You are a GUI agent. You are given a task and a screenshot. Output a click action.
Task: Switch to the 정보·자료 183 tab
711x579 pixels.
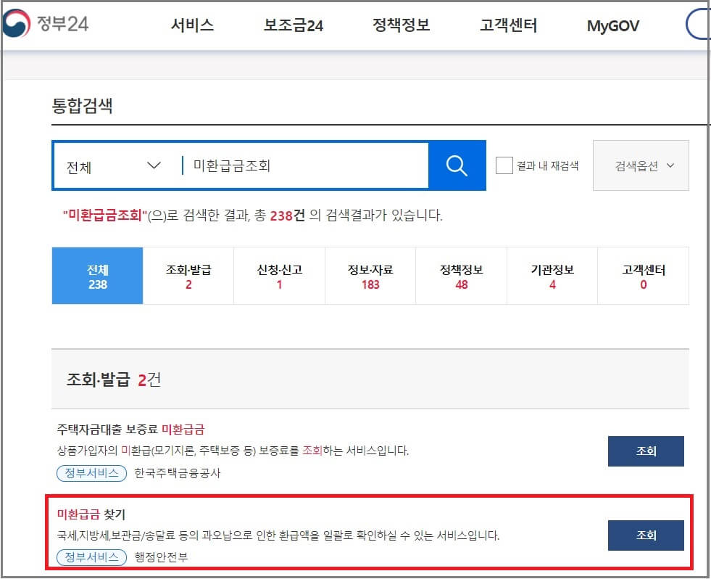(x=370, y=276)
